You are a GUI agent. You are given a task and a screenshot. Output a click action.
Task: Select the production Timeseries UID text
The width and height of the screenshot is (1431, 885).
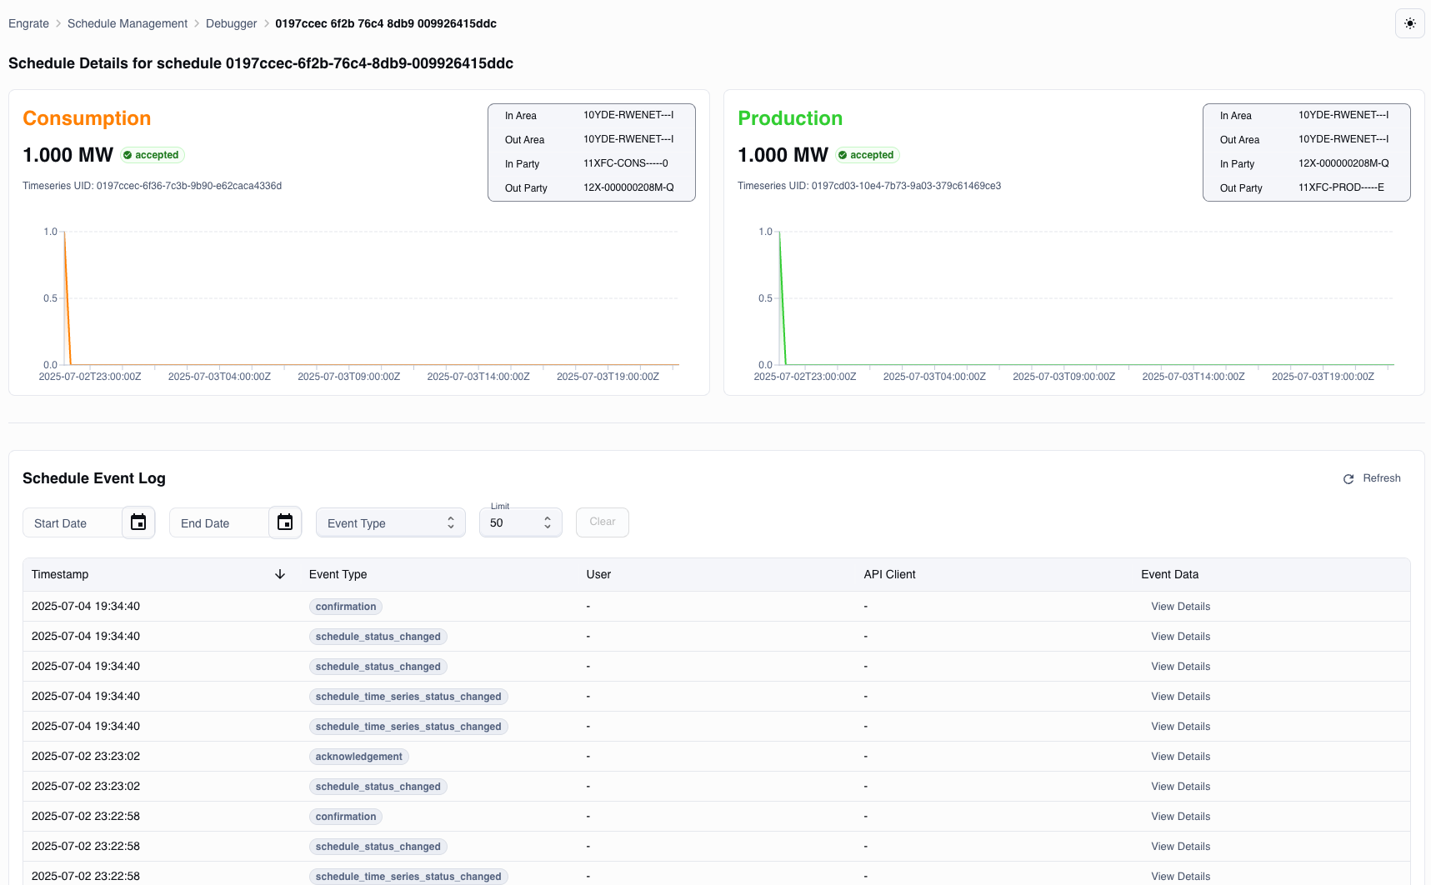(869, 186)
